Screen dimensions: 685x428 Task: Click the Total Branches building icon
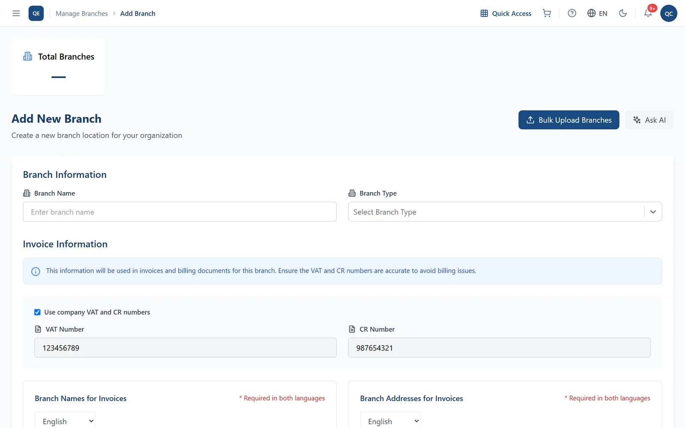click(28, 56)
